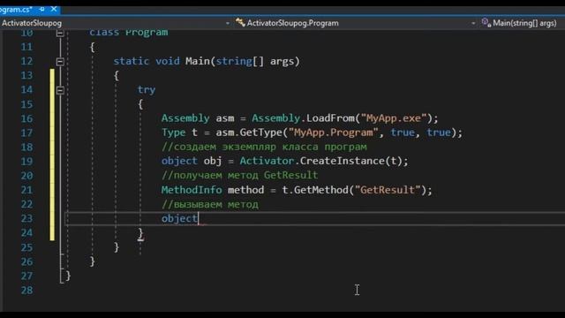Screen dimensions: 565x318
Task: Click the MethodInfo type name
Action: click(192, 190)
